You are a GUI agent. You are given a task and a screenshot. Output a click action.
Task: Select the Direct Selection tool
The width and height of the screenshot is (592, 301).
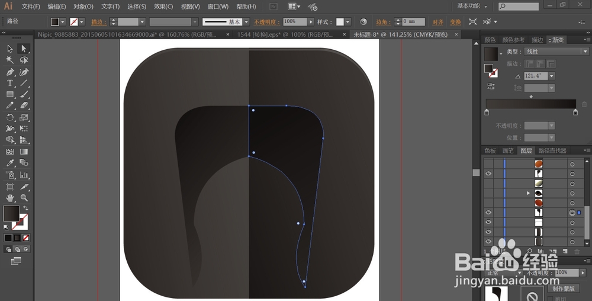point(24,49)
